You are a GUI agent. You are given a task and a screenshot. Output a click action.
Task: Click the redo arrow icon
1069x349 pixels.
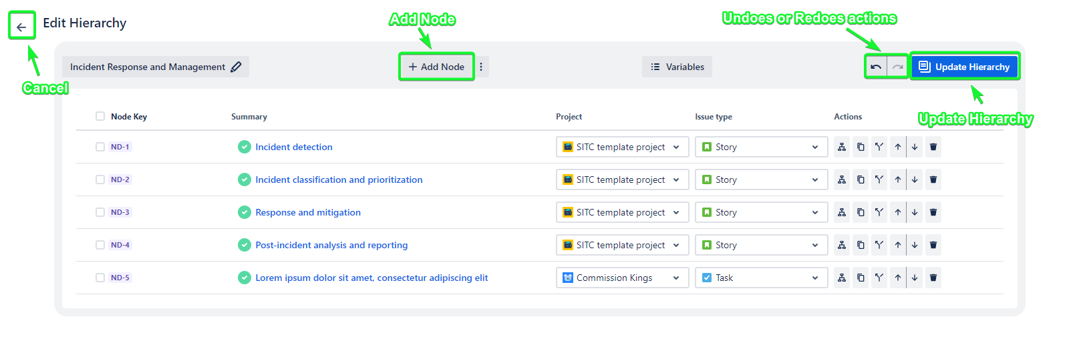coord(897,67)
